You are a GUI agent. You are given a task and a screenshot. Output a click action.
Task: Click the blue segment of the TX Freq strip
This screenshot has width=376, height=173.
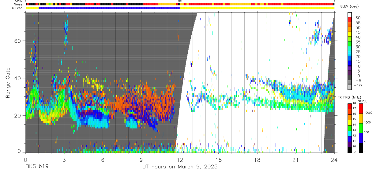click(110, 8)
